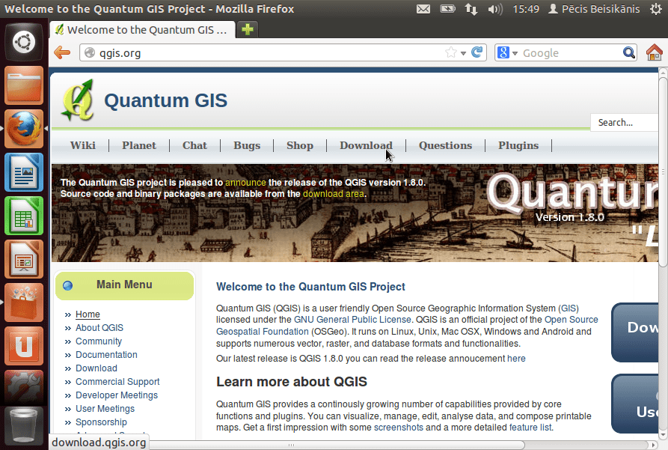Open System Settings from the launcher
Screen dimensions: 668x450
tap(24, 387)
